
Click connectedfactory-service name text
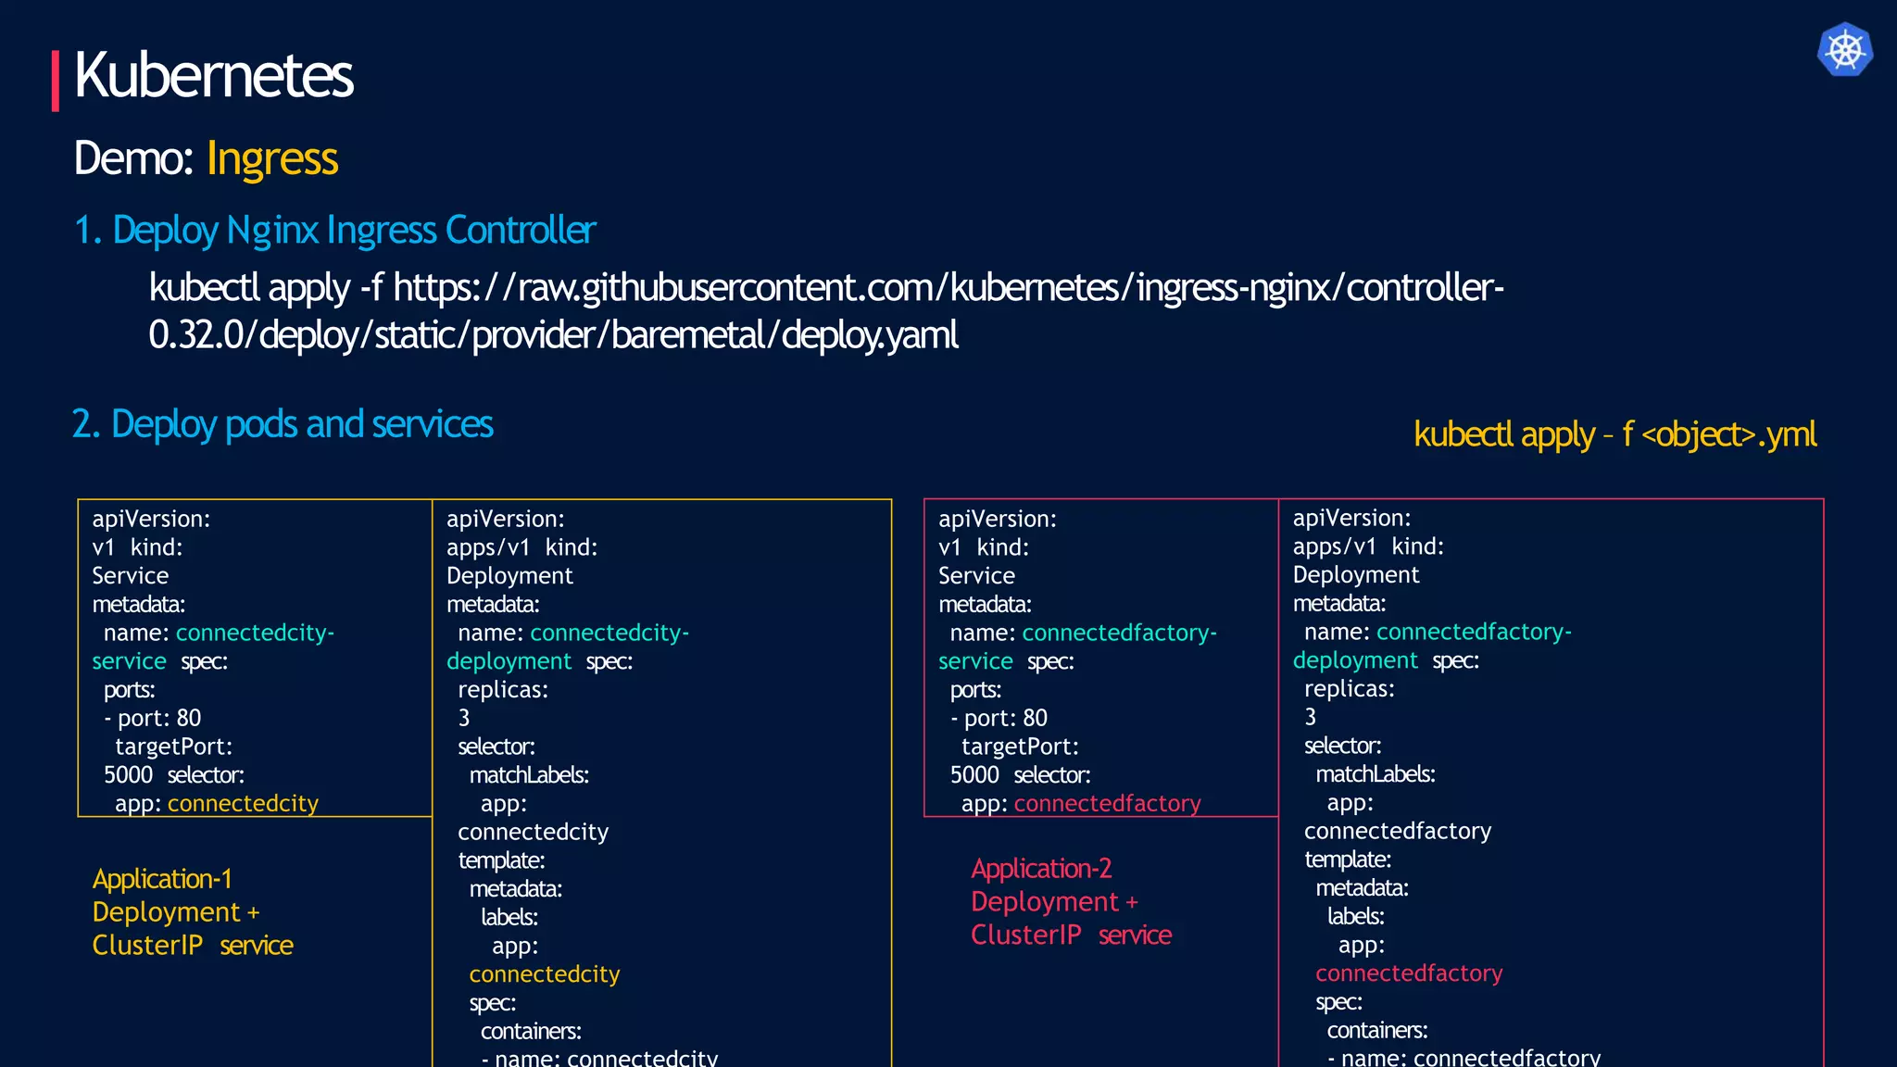tap(1118, 634)
